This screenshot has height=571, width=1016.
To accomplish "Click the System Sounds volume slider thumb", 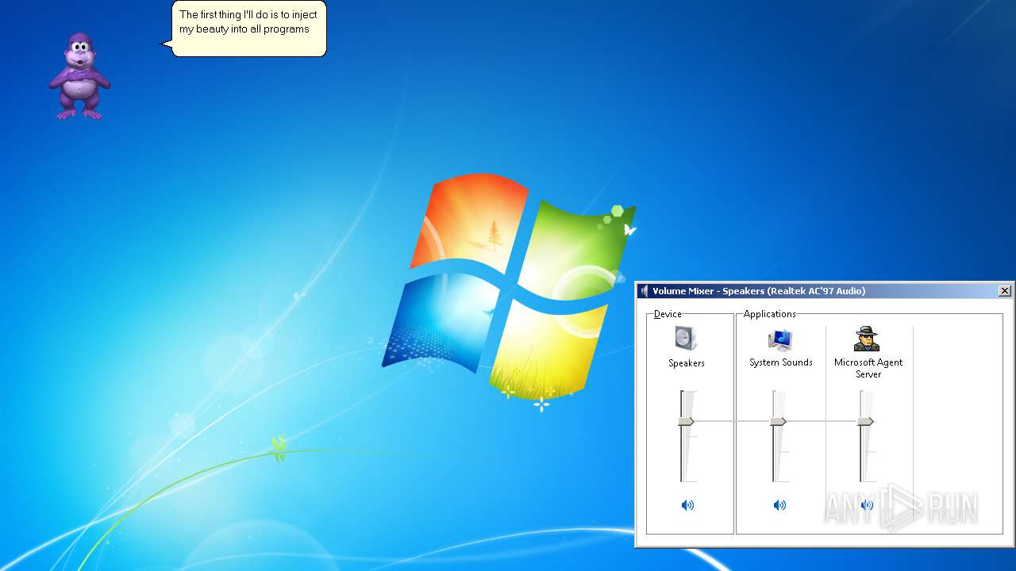I will coord(779,422).
